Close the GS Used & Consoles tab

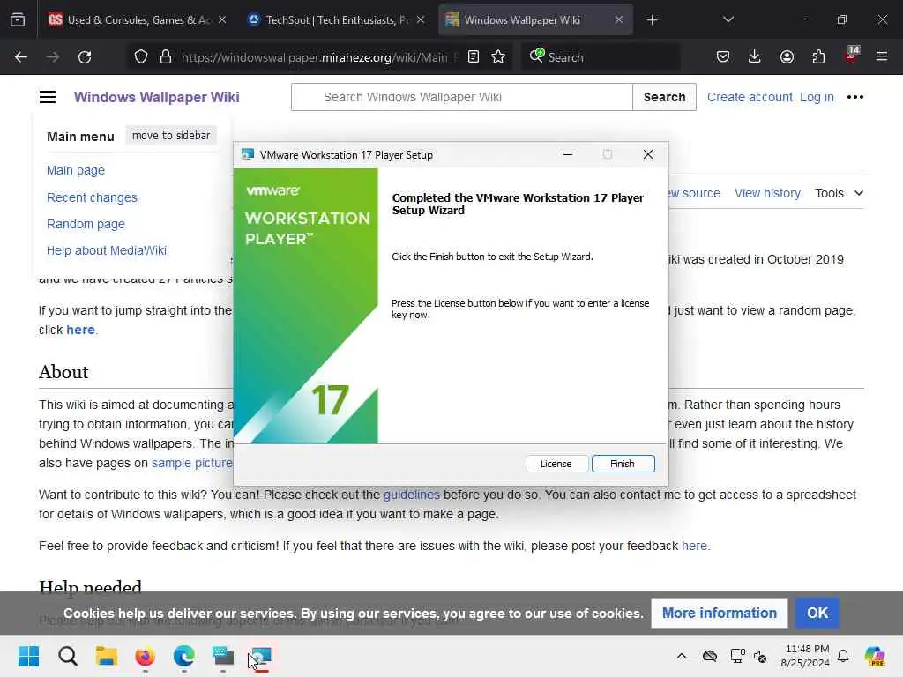[222, 20]
